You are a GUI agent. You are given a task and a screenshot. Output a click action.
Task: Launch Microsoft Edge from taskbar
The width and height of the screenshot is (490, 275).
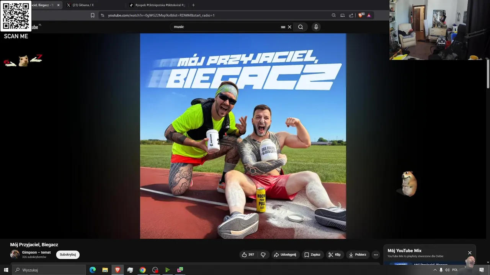93,270
